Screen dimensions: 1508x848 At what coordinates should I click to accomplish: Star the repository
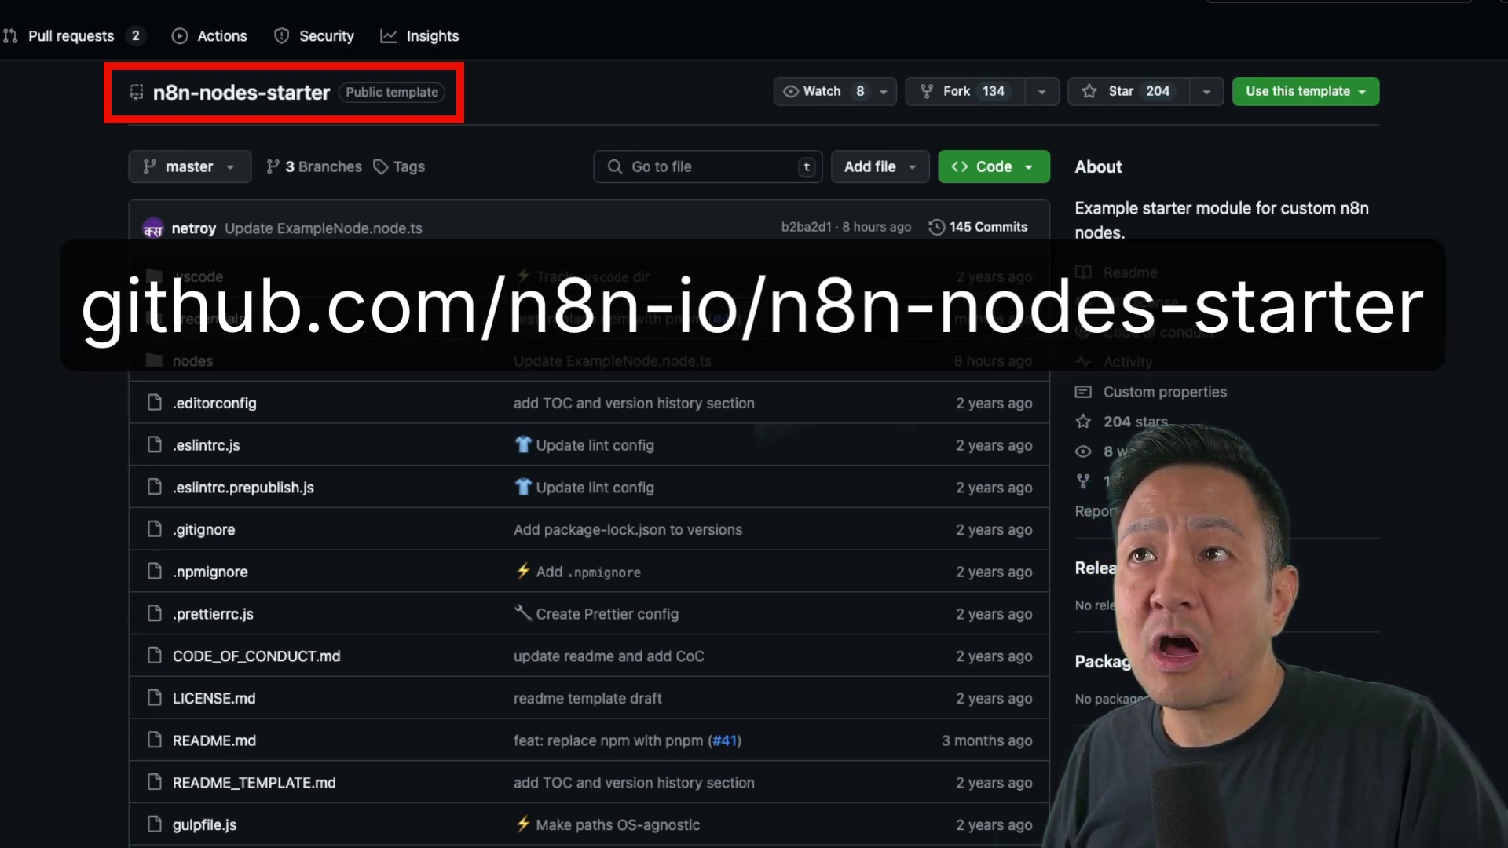click(x=1128, y=91)
